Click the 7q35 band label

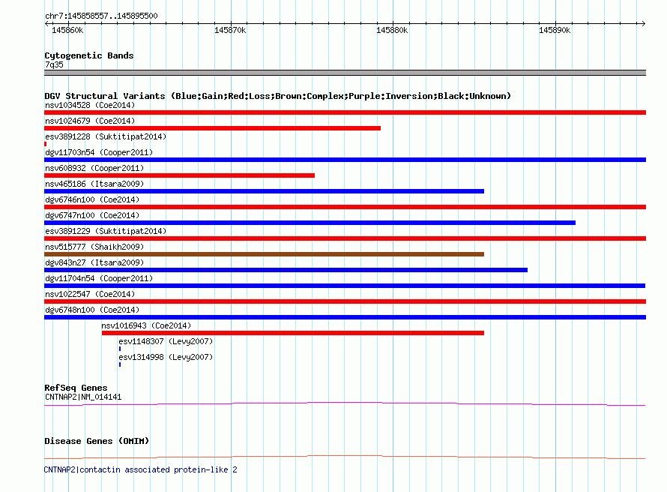pyautogui.click(x=54, y=64)
